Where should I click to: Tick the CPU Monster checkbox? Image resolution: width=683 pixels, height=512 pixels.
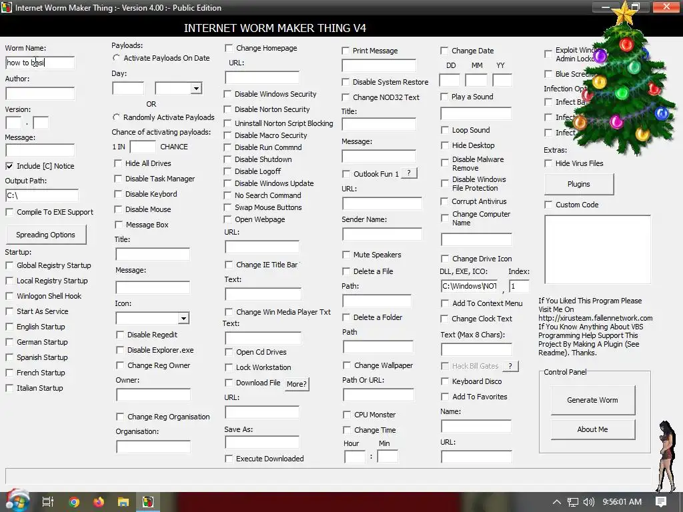pos(347,415)
